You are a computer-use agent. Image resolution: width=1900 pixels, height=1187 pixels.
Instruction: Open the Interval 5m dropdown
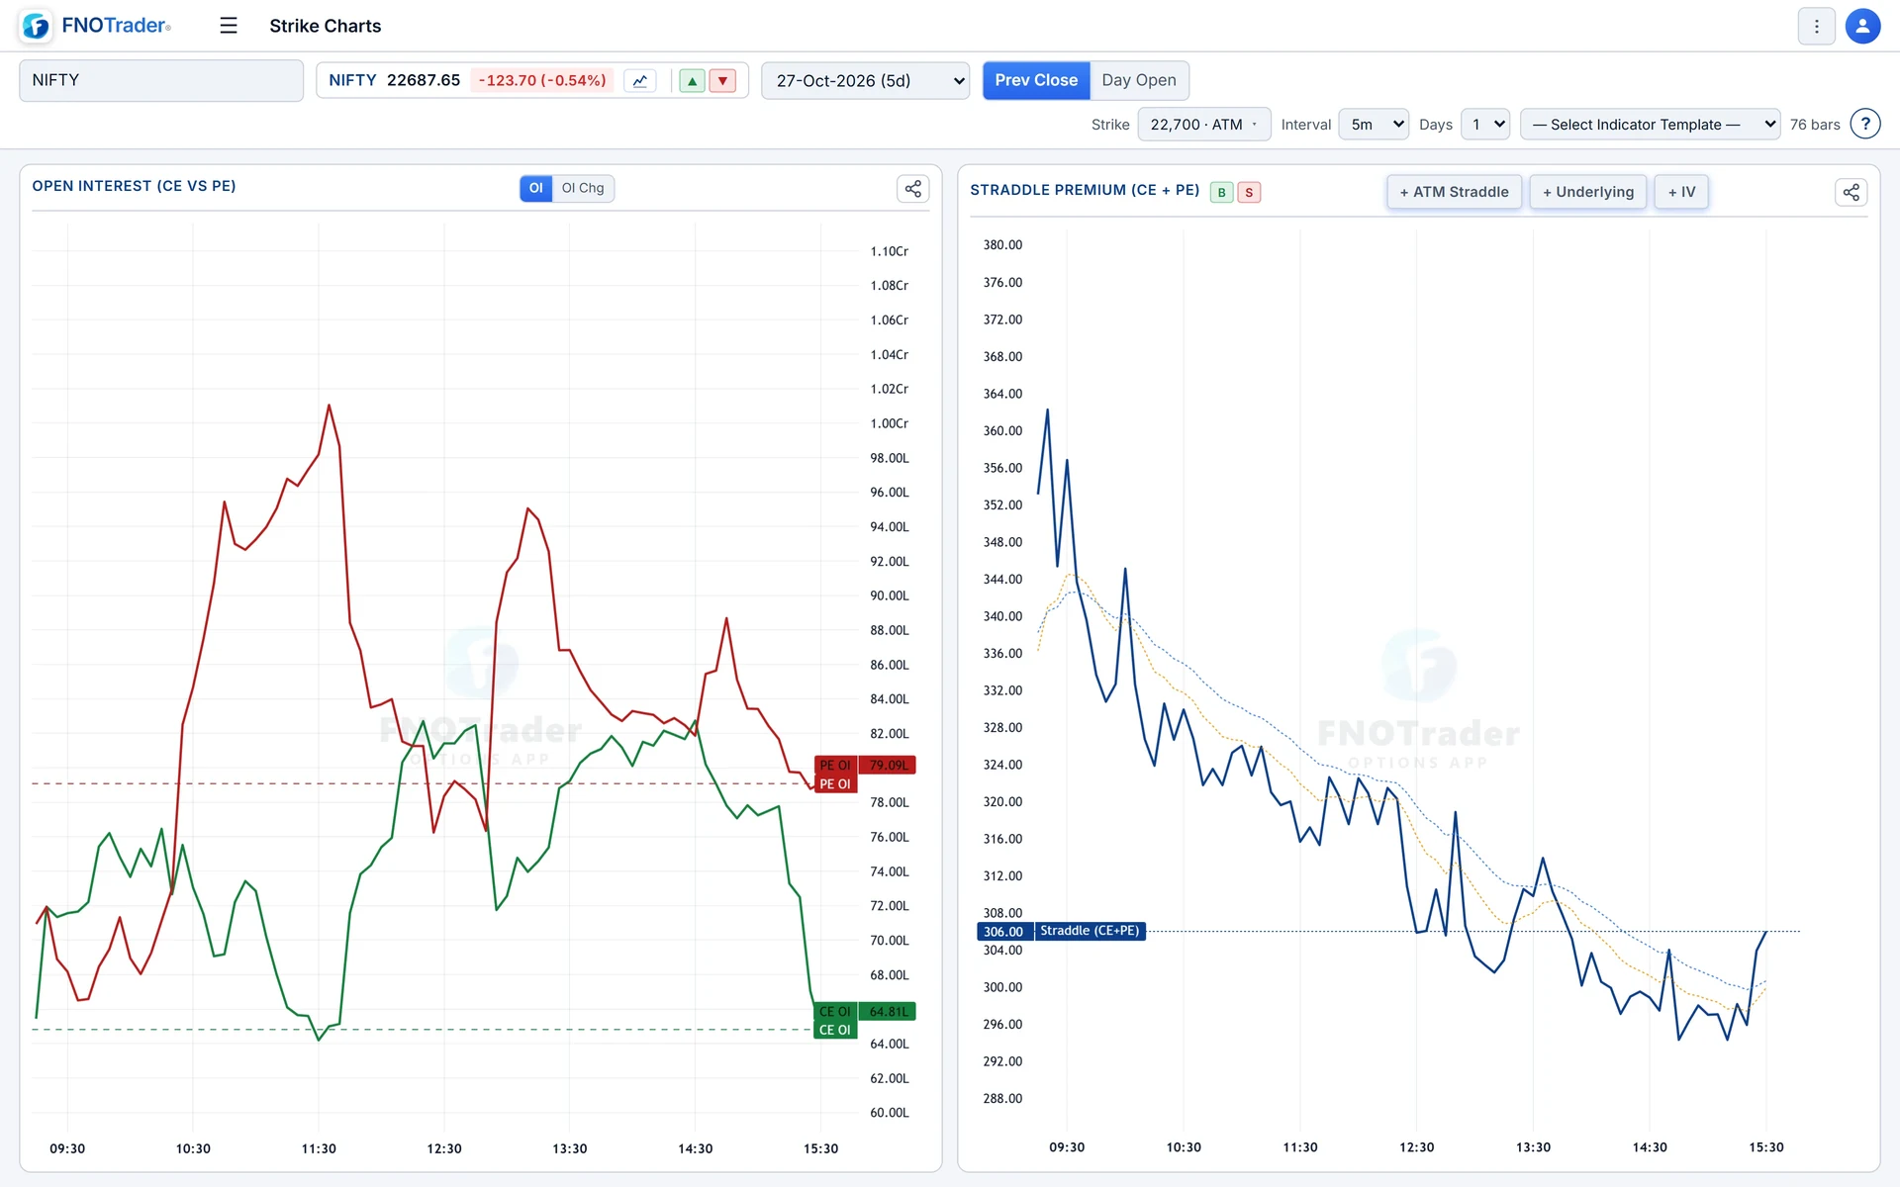[1374, 125]
